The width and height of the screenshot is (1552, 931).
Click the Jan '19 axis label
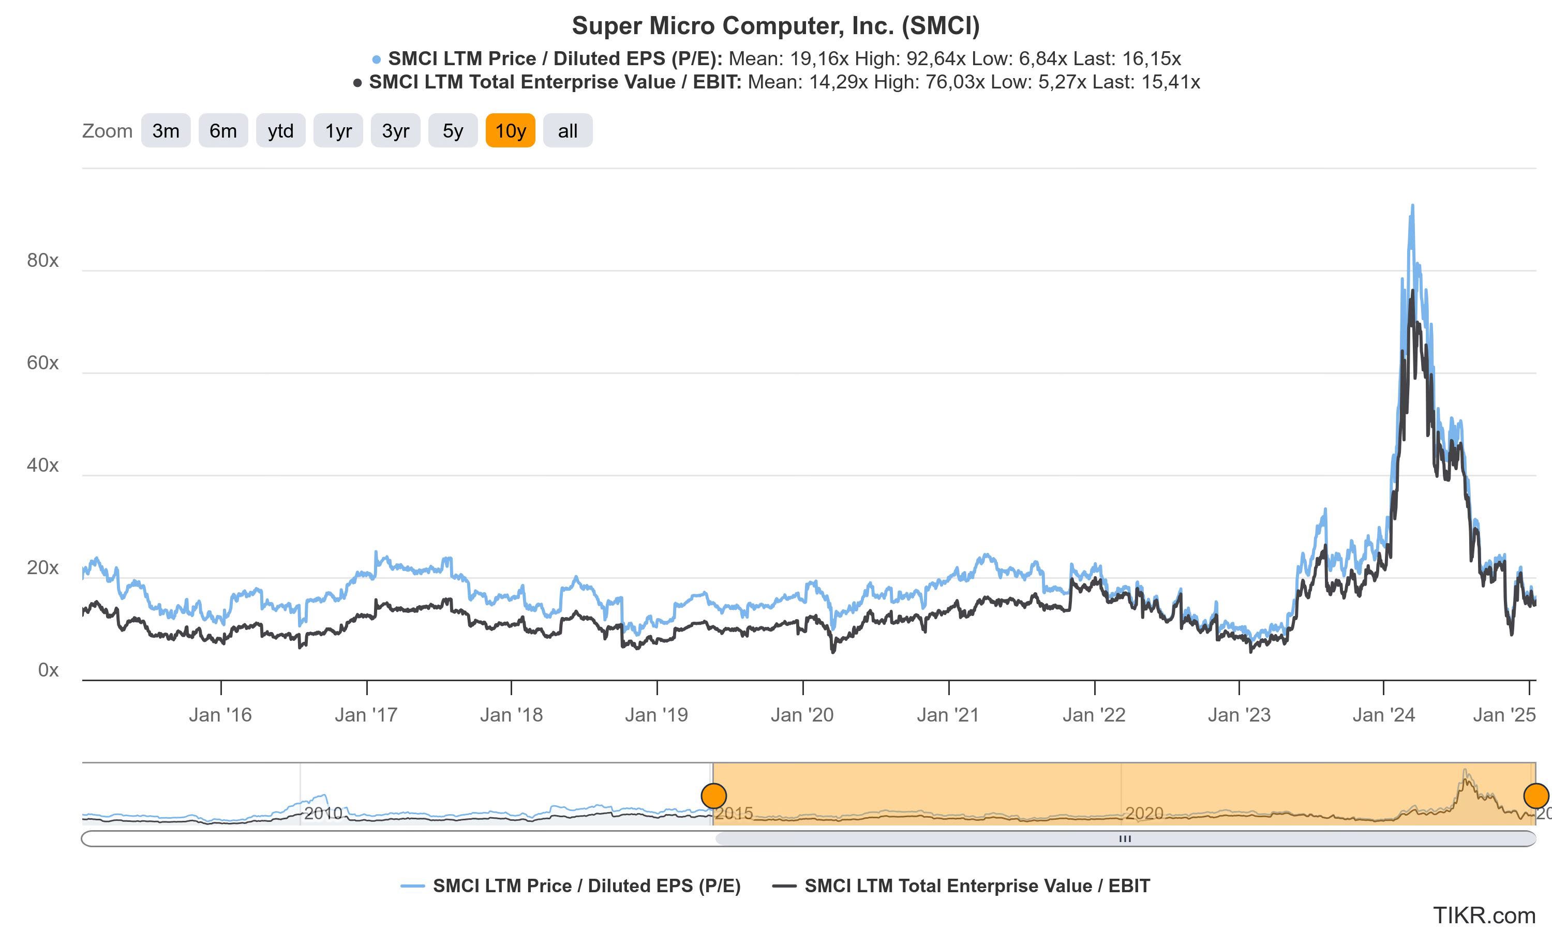657,715
